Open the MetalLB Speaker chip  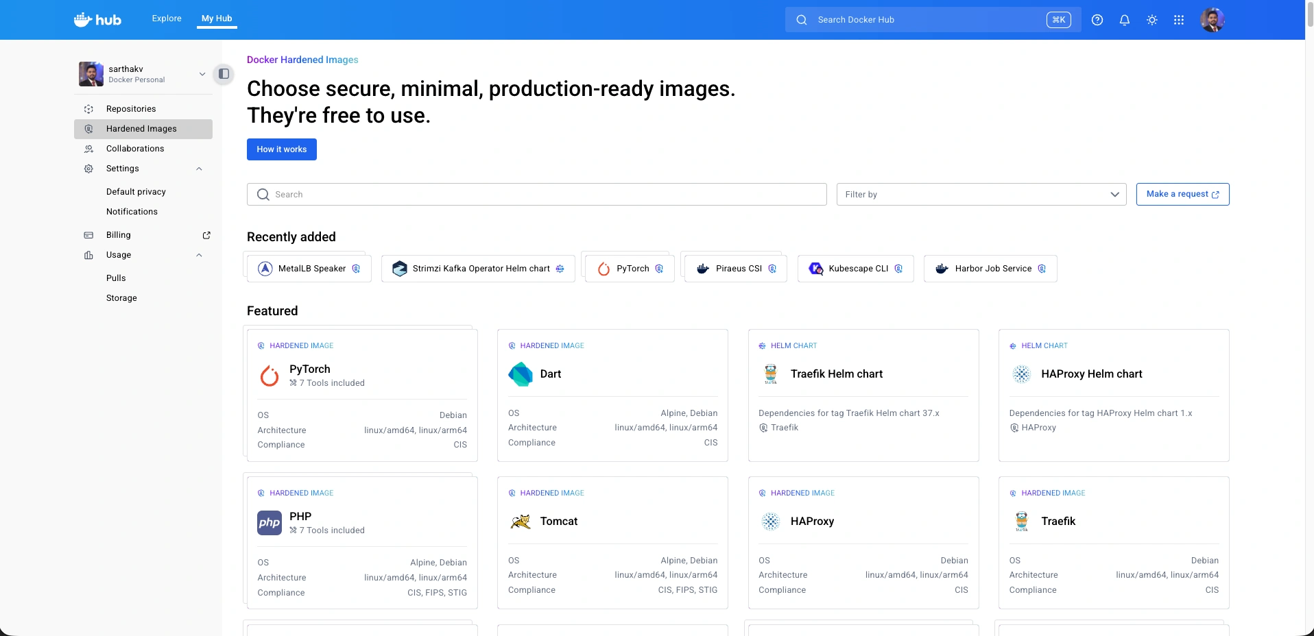click(x=309, y=269)
